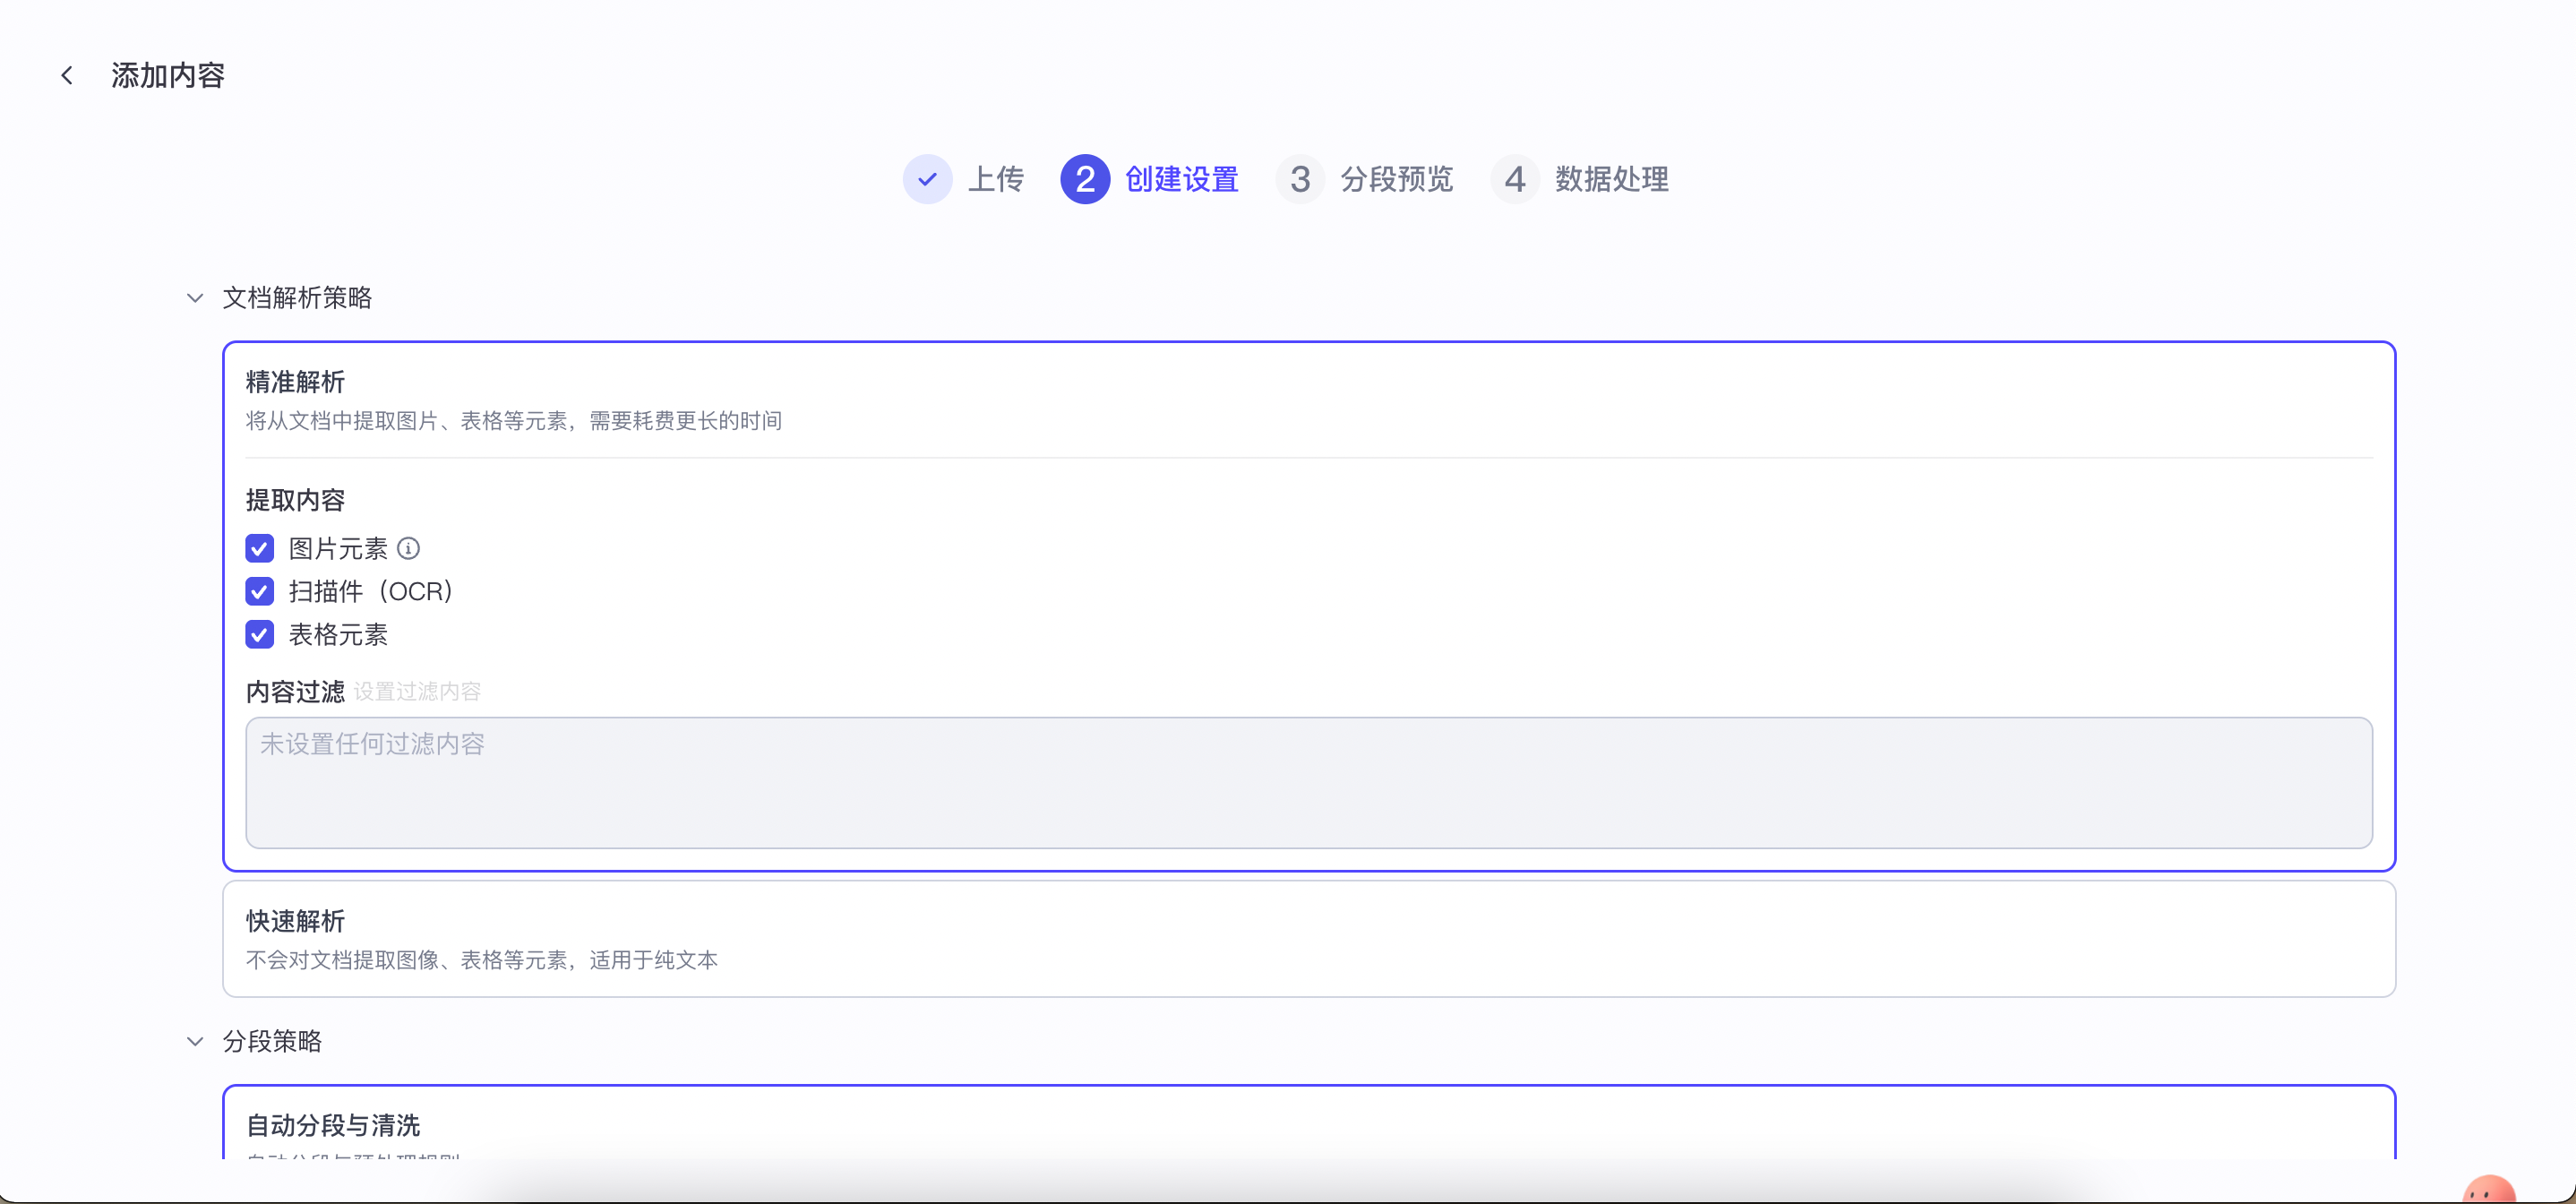Viewport: 2576px width, 1204px height.
Task: Click the step 3 number circle
Action: click(x=1299, y=180)
